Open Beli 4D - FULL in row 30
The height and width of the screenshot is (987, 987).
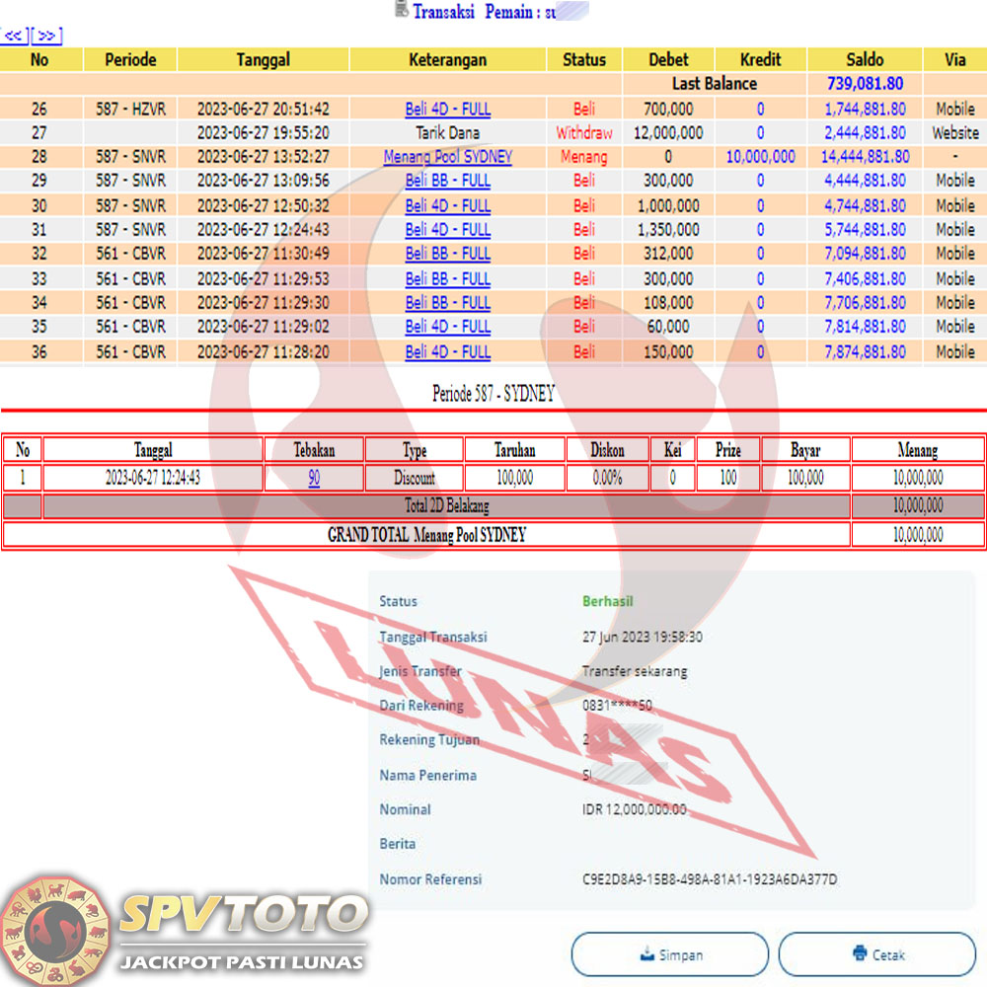(447, 205)
